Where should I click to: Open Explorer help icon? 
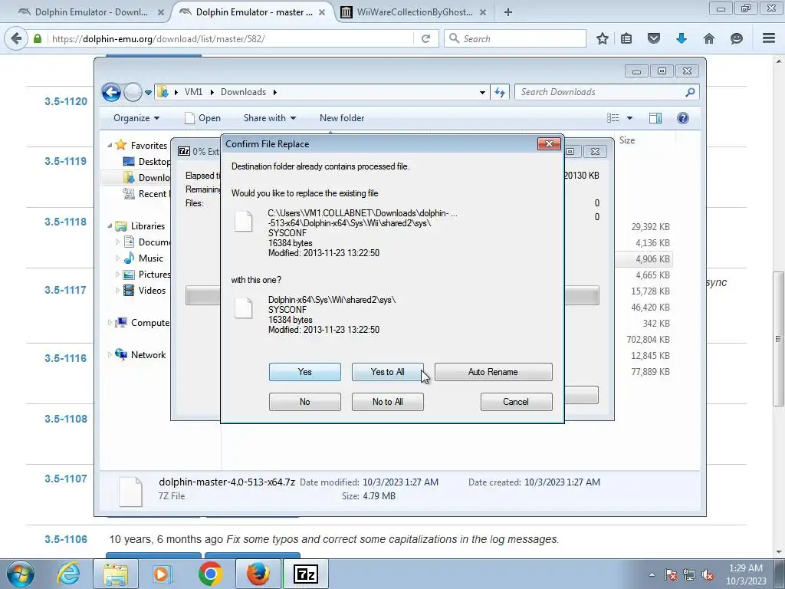(x=683, y=117)
